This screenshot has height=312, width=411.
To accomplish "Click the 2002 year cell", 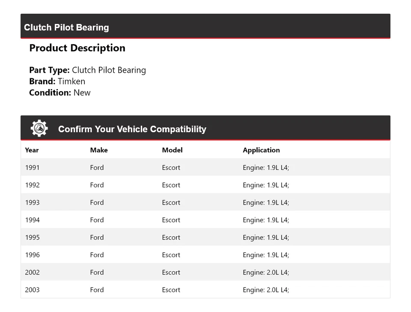I will [x=32, y=273].
